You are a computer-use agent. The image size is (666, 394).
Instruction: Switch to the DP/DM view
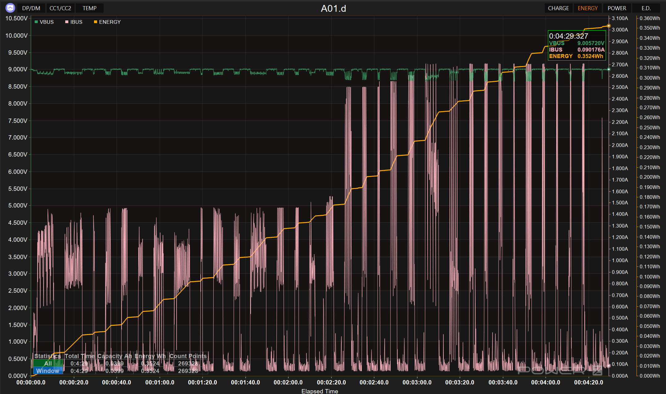tap(31, 8)
